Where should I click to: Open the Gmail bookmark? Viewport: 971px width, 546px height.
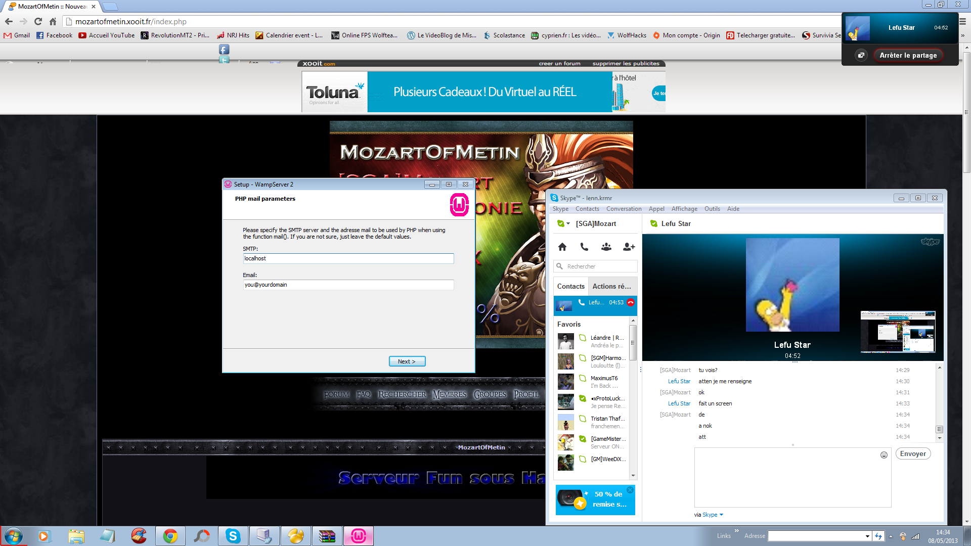17,35
